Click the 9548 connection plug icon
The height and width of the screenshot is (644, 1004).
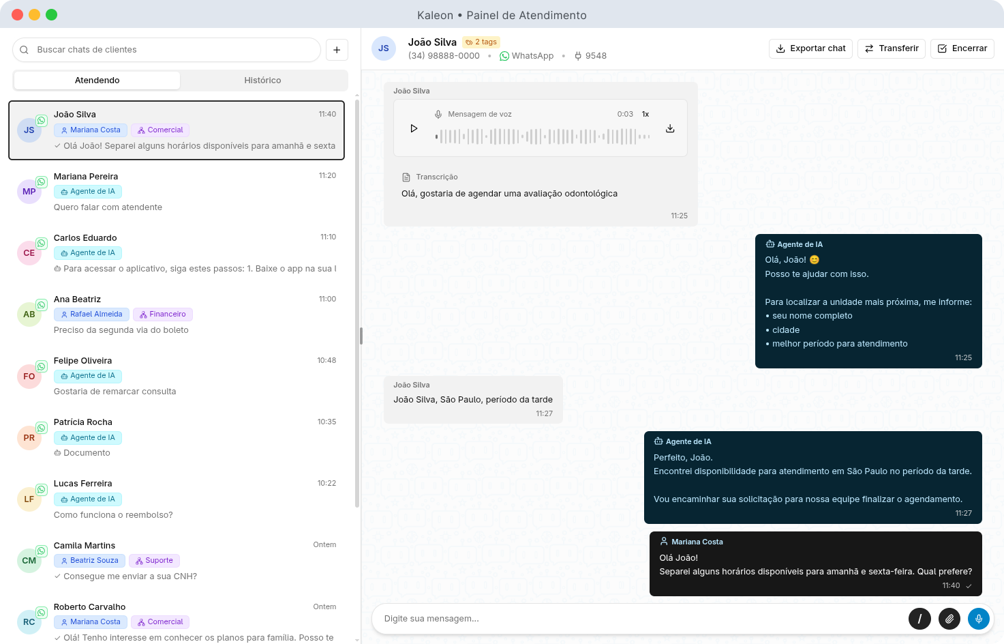(578, 56)
